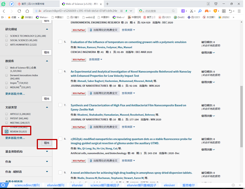Screen dimensions: 245x189
Task: Open the four-squares apps grid icon
Action: tap(224, 11)
